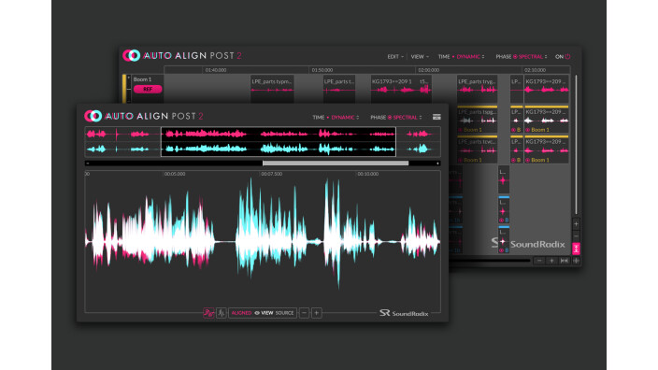The width and height of the screenshot is (658, 370).
Task: Open TIME Dynamic dropdown in front window
Action: 345,118
